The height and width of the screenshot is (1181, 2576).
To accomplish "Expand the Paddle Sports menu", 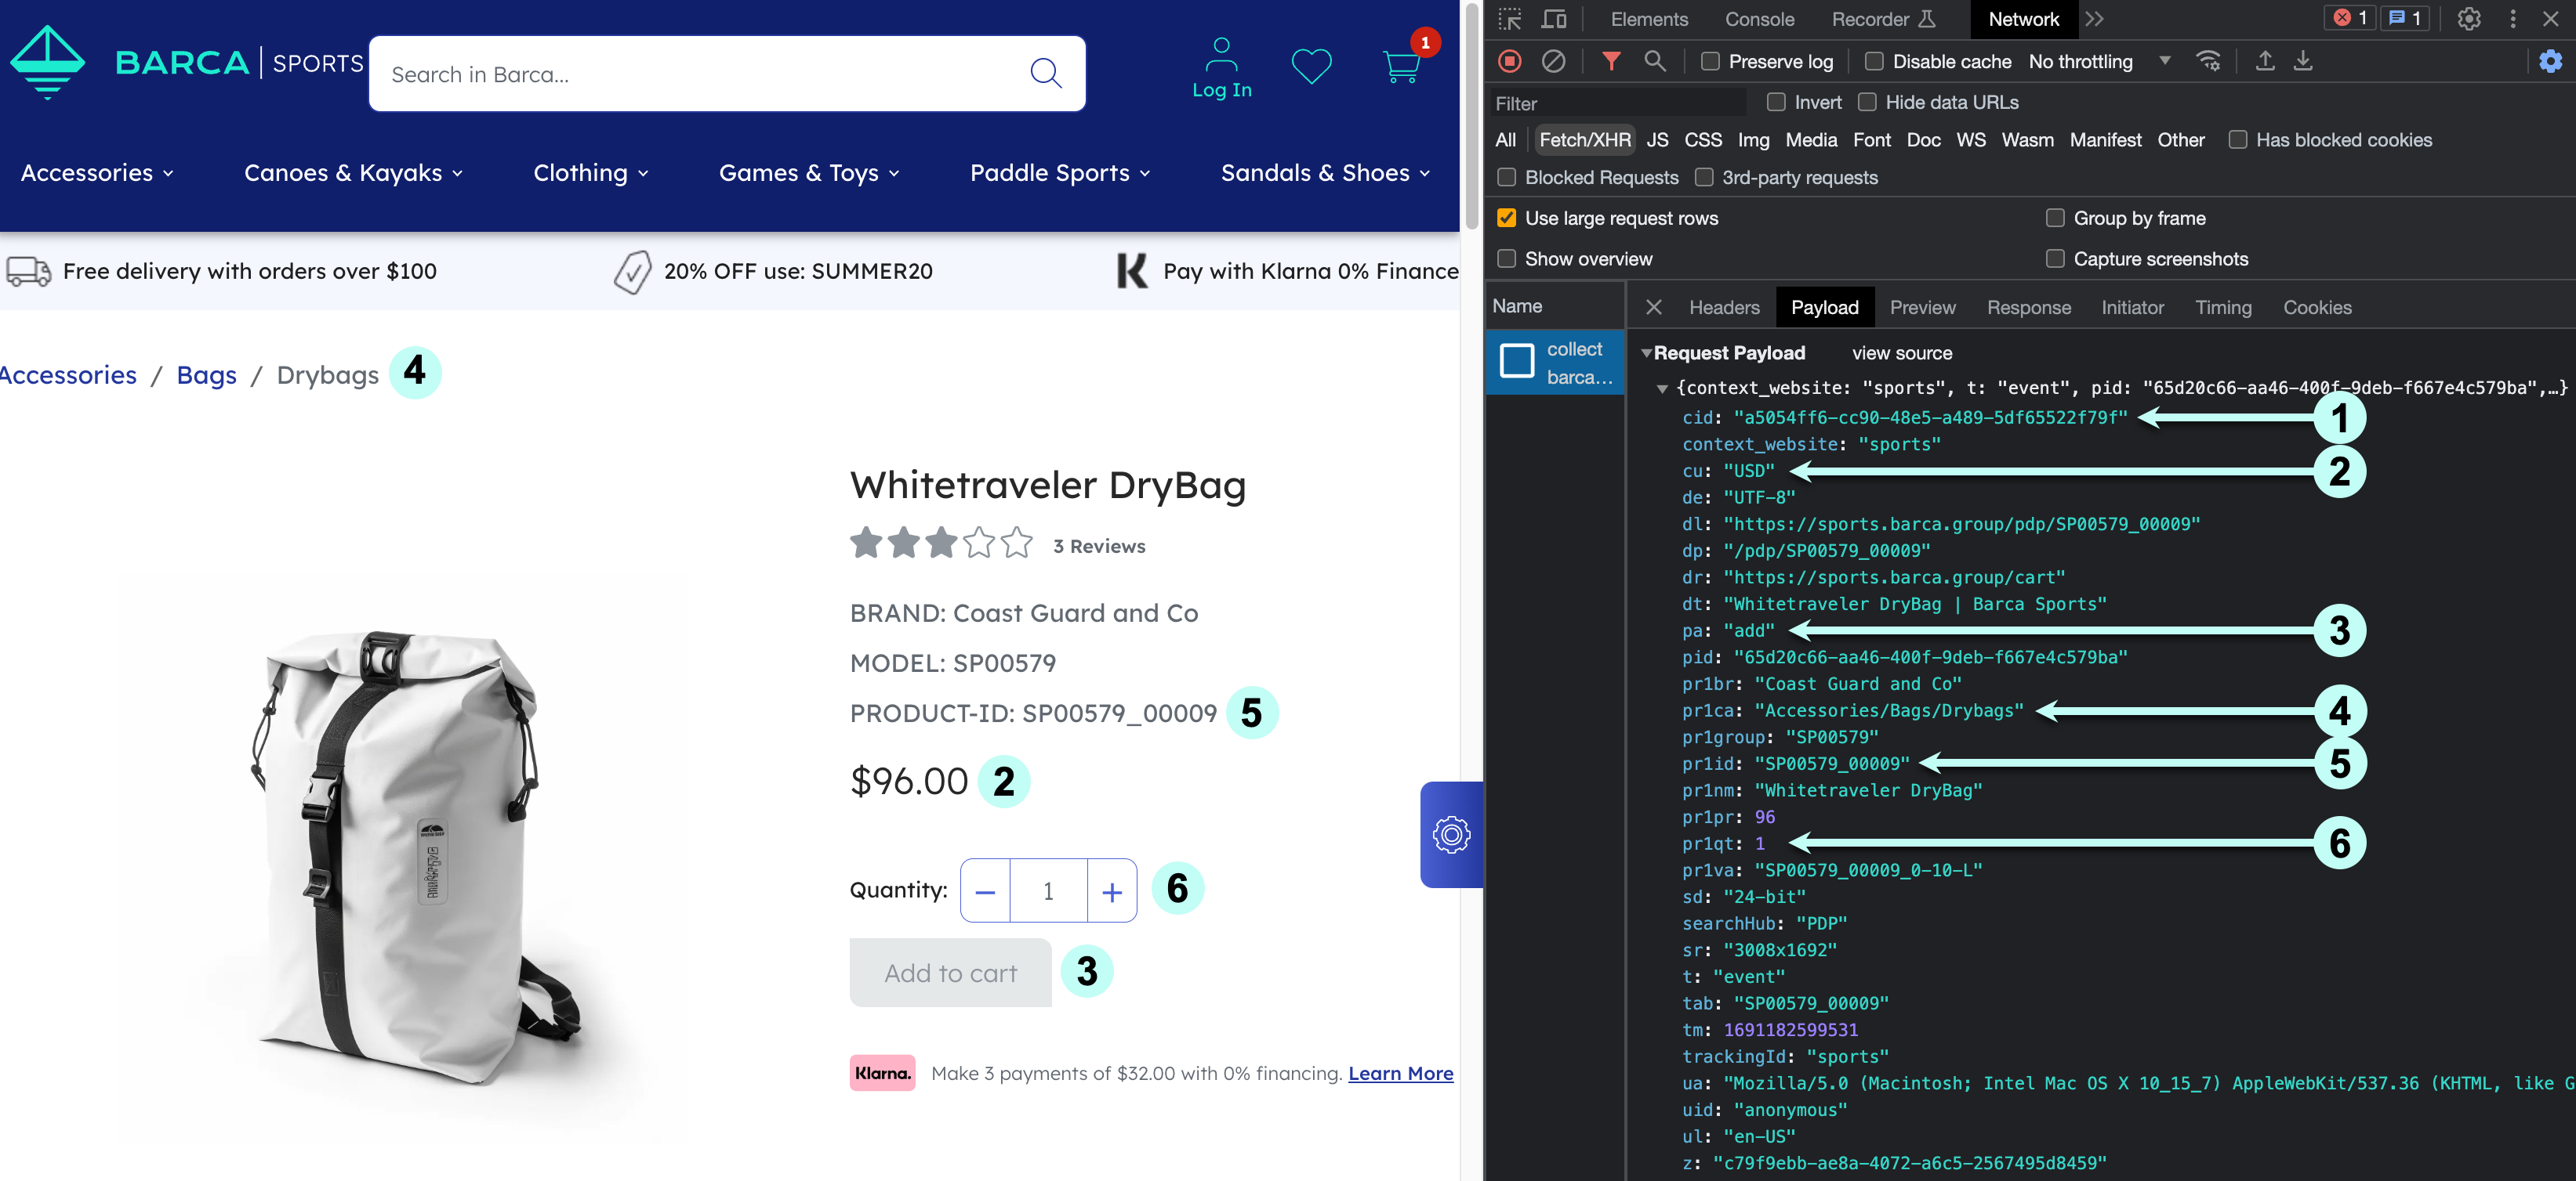I will coord(1060,173).
